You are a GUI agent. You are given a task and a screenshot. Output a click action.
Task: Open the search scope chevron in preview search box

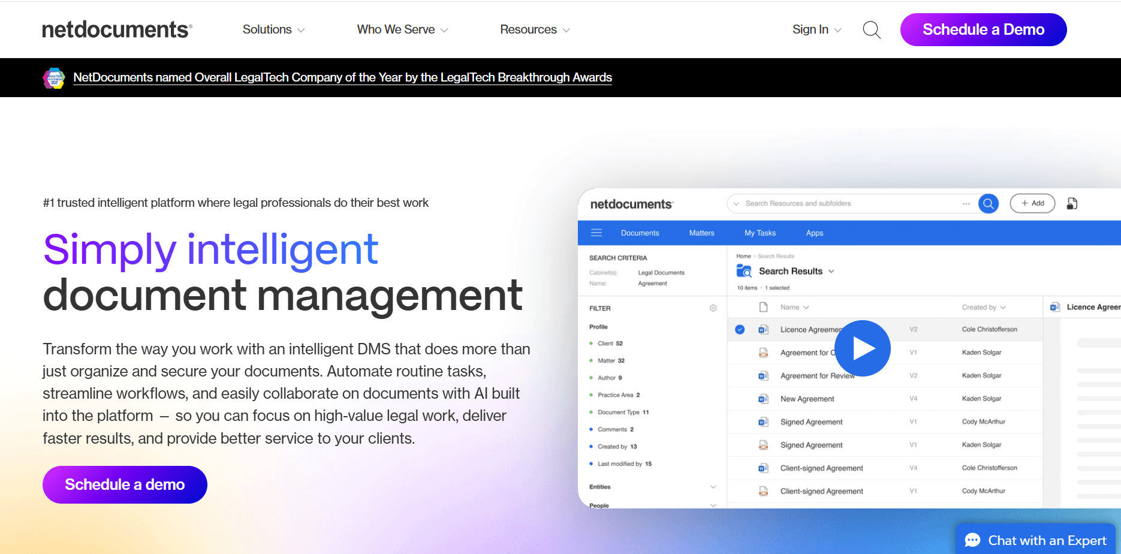pos(736,204)
